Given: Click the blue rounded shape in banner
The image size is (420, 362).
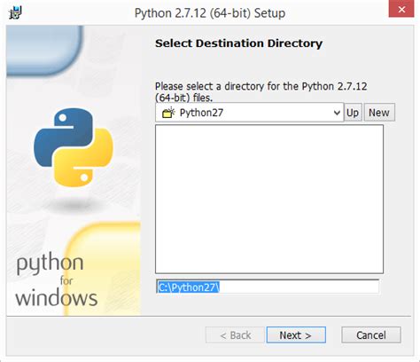Looking at the screenshot, I should tap(44, 50).
